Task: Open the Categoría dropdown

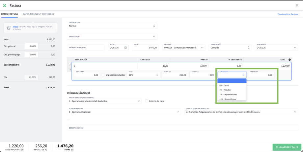Action: pyautogui.click(x=202, y=48)
